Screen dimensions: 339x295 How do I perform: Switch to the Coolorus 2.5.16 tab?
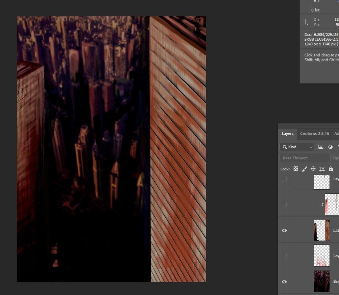[x=314, y=134]
